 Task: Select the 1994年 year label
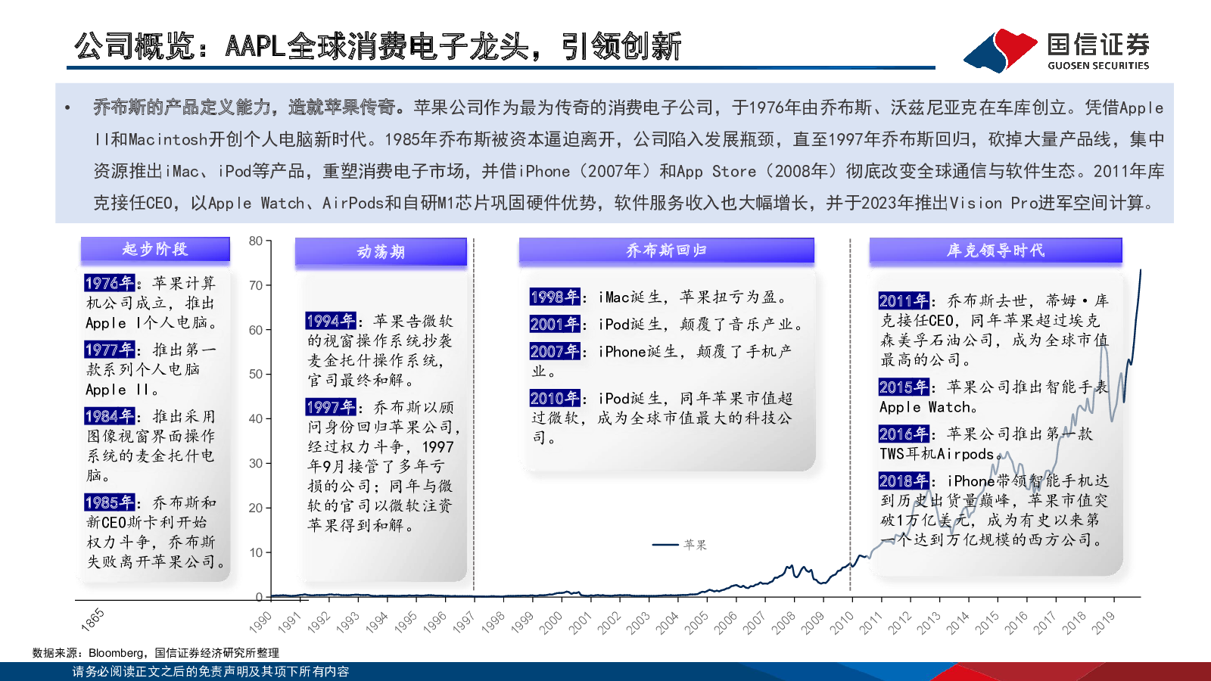(331, 321)
